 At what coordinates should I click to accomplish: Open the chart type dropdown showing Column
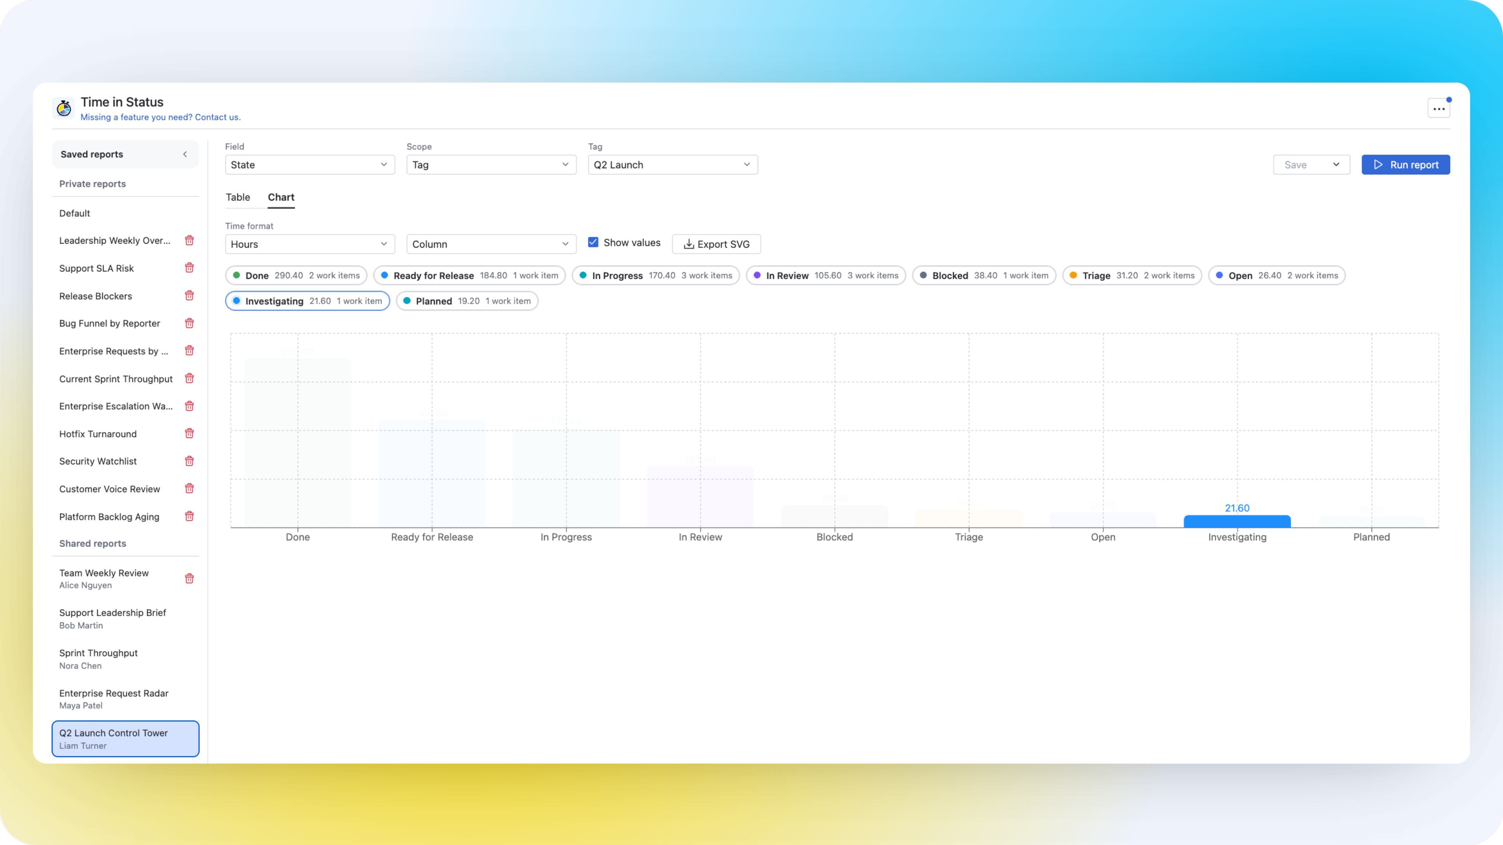click(x=491, y=244)
